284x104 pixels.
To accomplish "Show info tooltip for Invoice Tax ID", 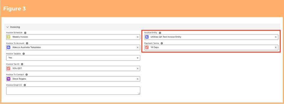I will pos(22,64).
